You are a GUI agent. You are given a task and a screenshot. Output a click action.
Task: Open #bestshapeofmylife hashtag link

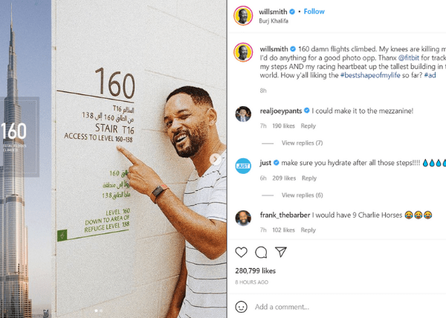tap(370, 75)
